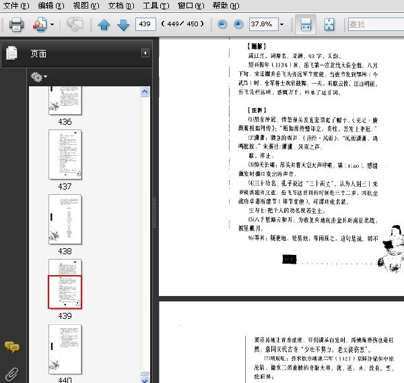Zoom in with the plus button
Screen dimensions: 404x383
(238, 24)
